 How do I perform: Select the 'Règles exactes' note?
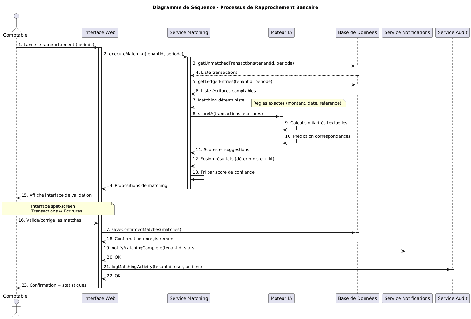click(298, 103)
